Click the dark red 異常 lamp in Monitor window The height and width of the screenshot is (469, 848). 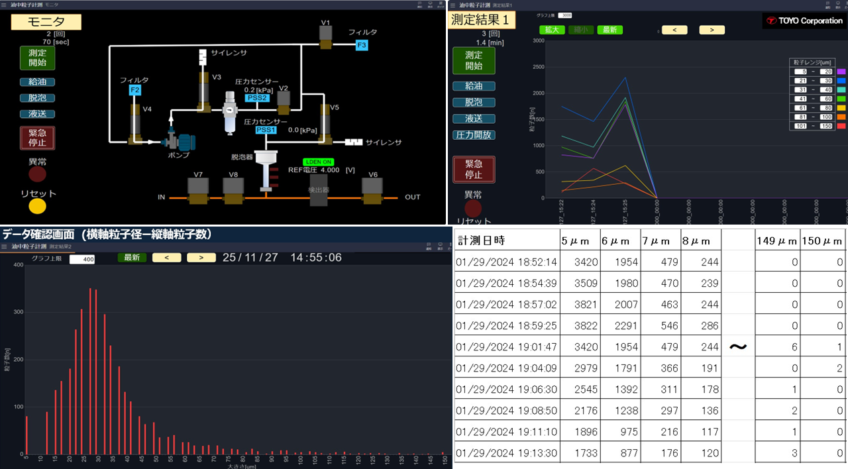click(x=38, y=174)
